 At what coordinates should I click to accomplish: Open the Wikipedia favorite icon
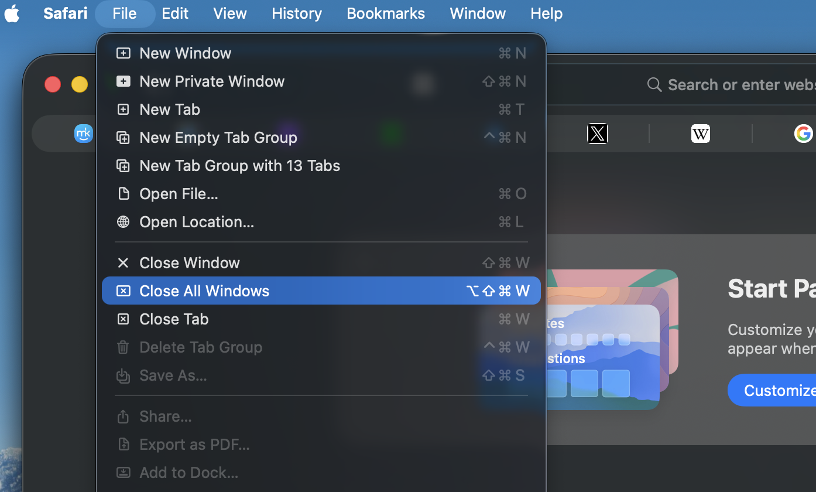(700, 134)
